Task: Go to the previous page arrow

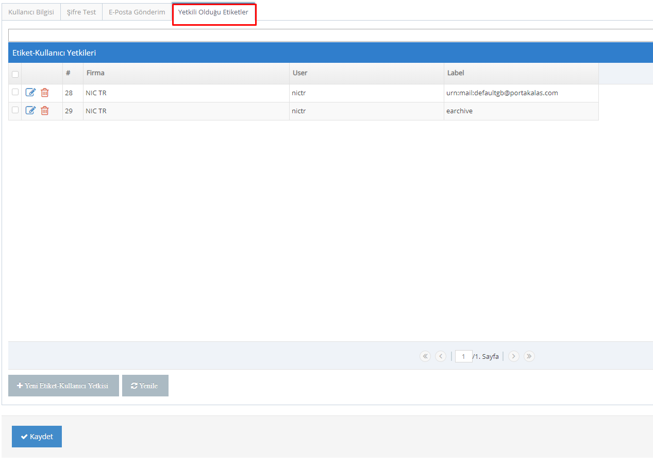Action: [440, 356]
